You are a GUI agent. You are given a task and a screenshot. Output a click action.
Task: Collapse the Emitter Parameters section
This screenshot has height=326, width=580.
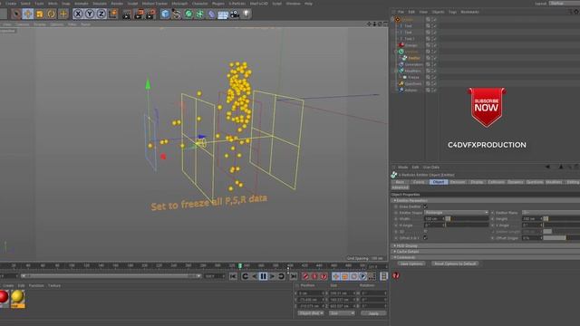click(395, 200)
